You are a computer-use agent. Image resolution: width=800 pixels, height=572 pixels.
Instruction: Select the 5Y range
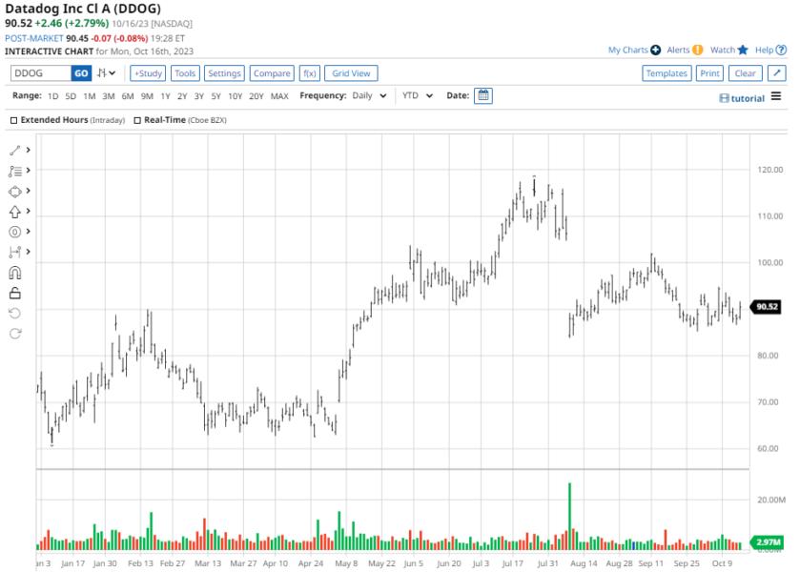point(215,96)
